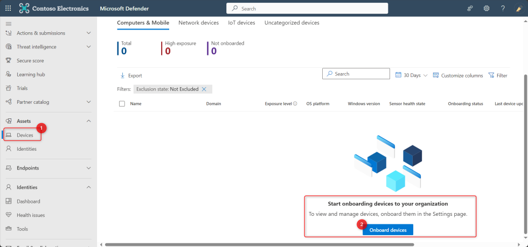Click the Partner catalog icon

click(x=9, y=102)
